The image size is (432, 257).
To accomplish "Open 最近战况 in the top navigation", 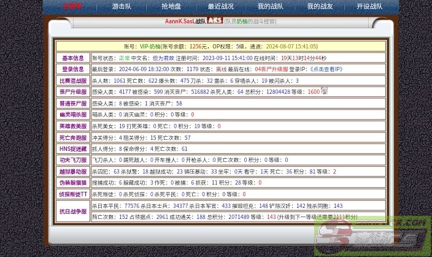I will tap(220, 7).
